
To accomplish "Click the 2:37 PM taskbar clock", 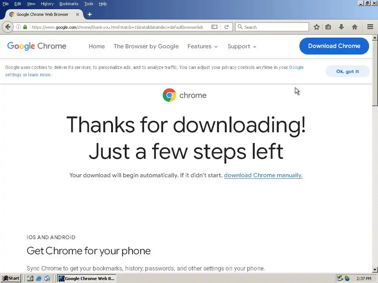I will 364,279.
